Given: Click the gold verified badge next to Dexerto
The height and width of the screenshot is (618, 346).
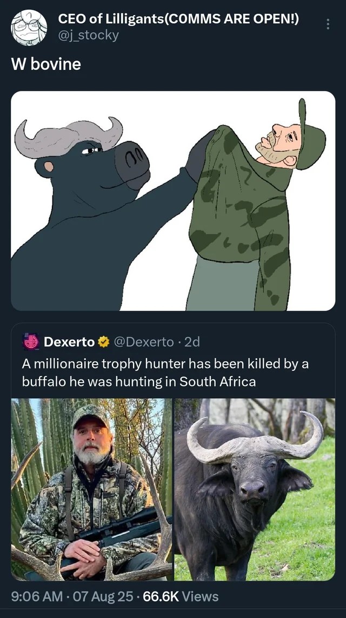Looking at the screenshot, I should pos(102,341).
